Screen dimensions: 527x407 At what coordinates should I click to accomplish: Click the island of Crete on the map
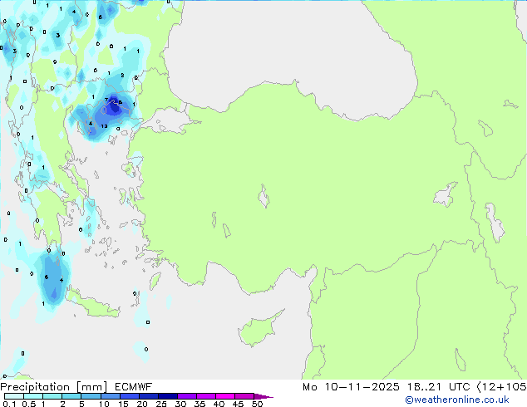coord(93,306)
